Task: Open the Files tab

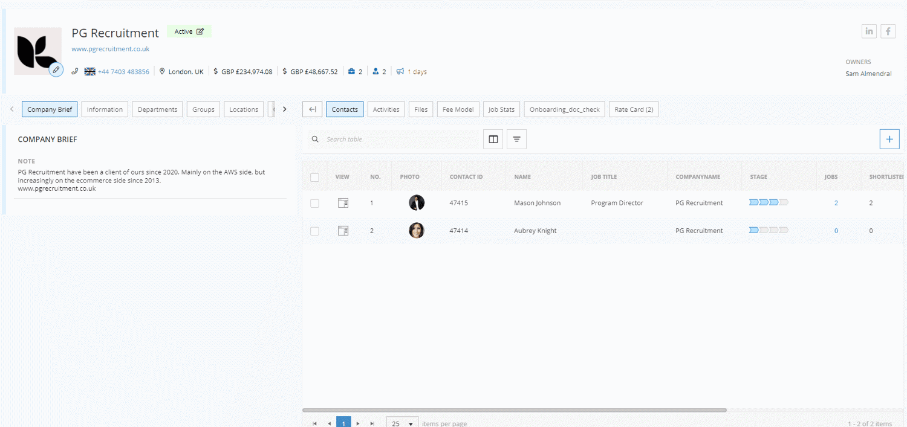Action: (421, 109)
